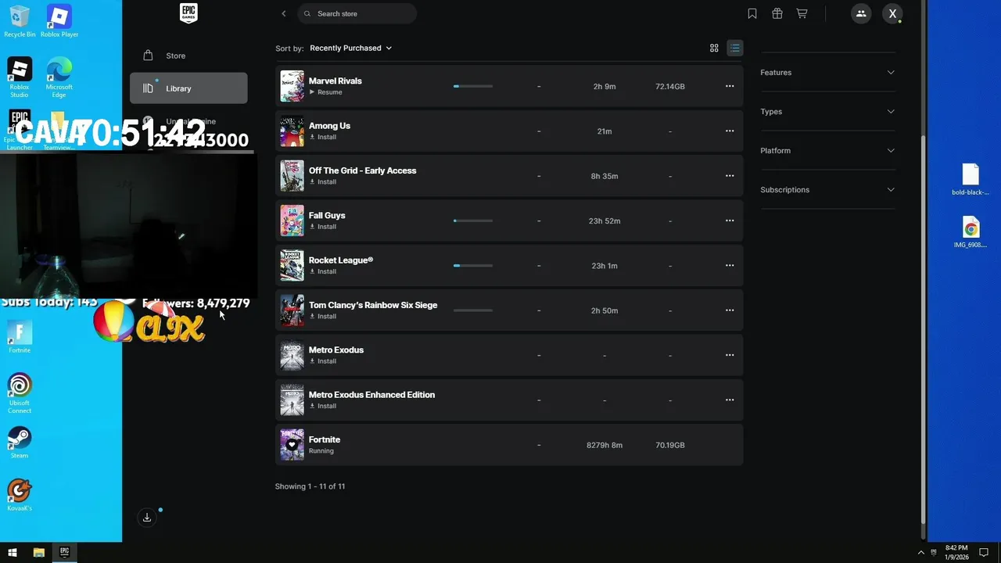The image size is (1001, 563).
Task: Select the Steam desktop icon
Action: 20,443
